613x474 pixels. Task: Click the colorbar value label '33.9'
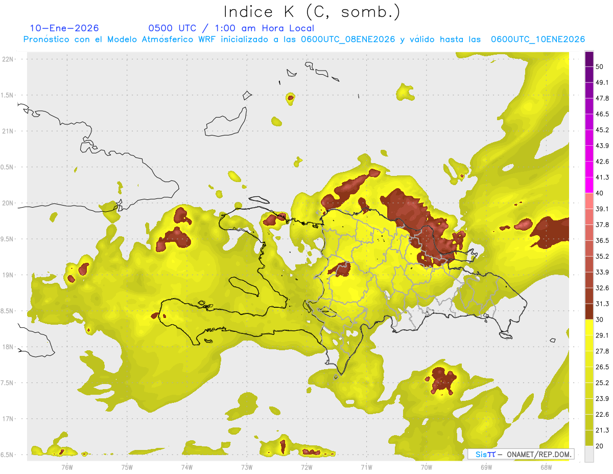(x=602, y=272)
